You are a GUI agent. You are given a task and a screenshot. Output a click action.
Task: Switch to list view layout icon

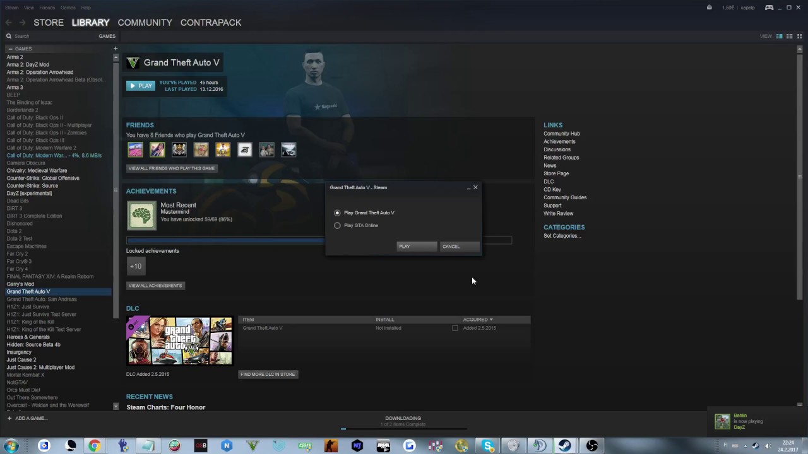point(790,36)
